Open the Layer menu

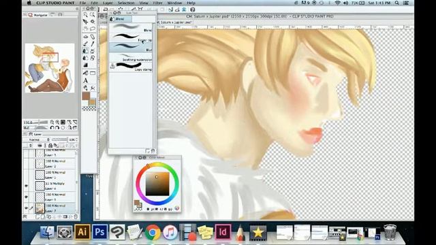(x=108, y=3)
